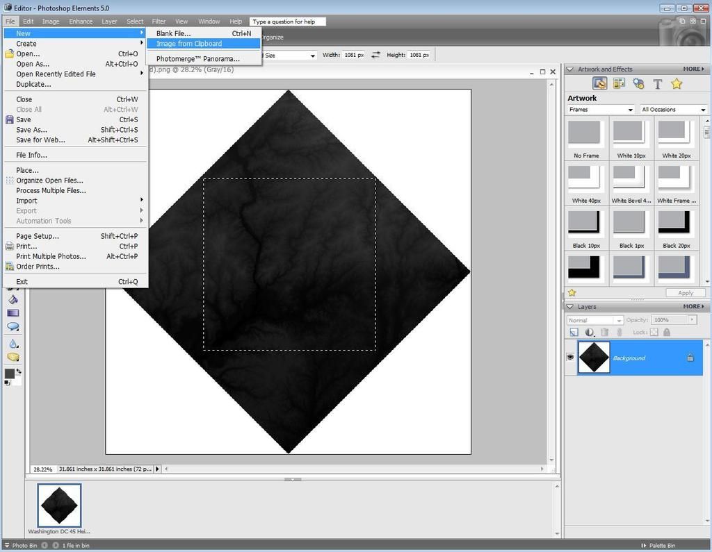
Task: Open the All Occasions dropdown
Action: 673,110
